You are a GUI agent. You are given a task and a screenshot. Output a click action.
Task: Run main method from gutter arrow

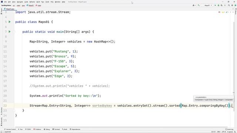(x=10, y=32)
